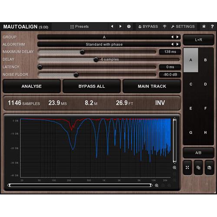Viewport: 217px width, 217px height.
Task: Open the SETTINGS menu
Action: [x=183, y=26]
